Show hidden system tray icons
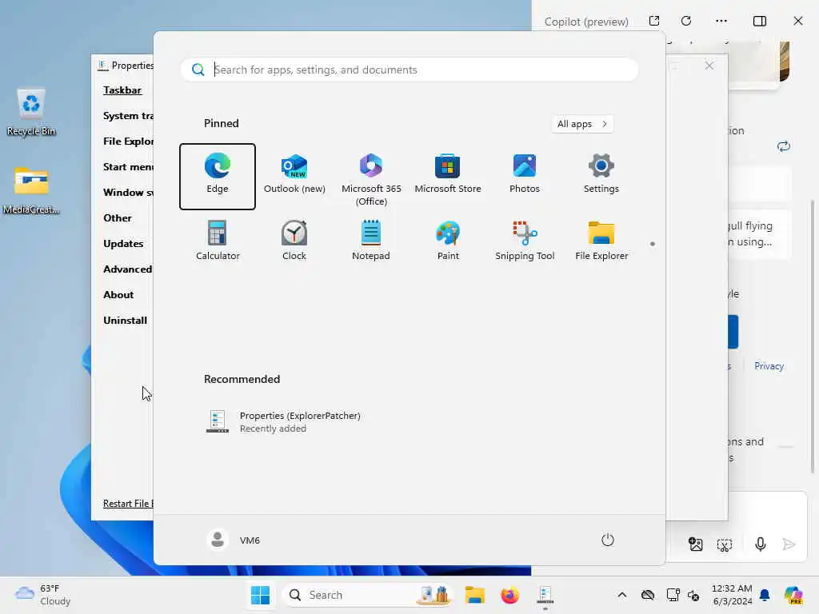This screenshot has height=614, width=819. 621,595
